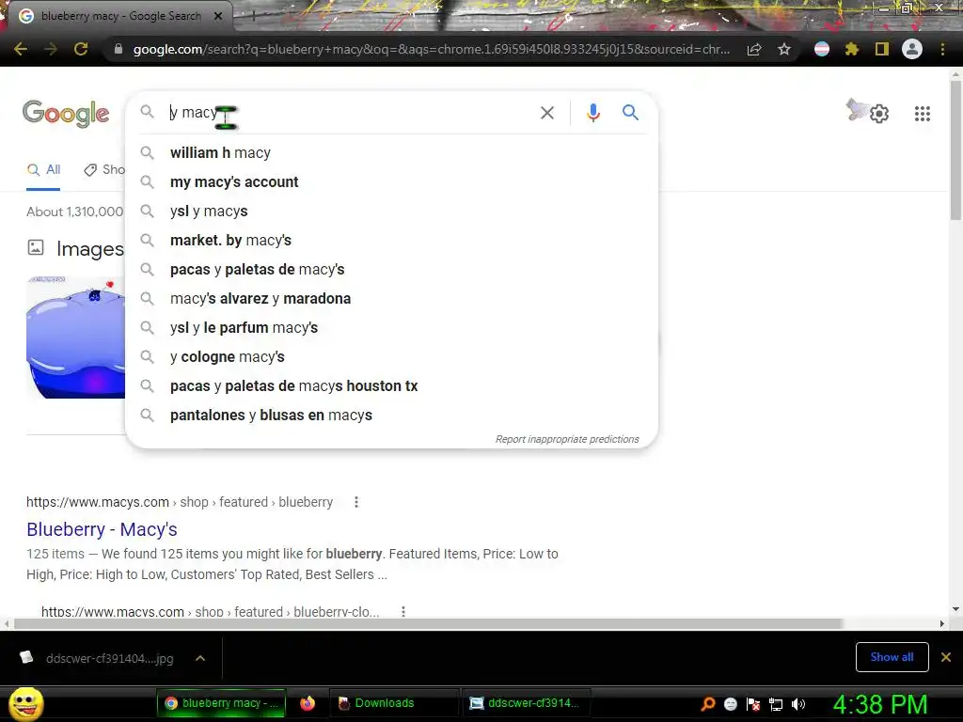Select suggestion my macy's account
This screenshot has height=722, width=963.
click(390, 181)
